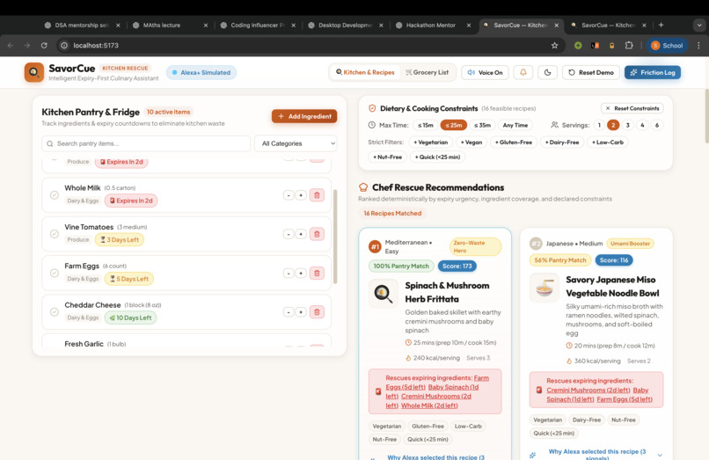Increase Cheddar Cheese quantity

(x=301, y=311)
